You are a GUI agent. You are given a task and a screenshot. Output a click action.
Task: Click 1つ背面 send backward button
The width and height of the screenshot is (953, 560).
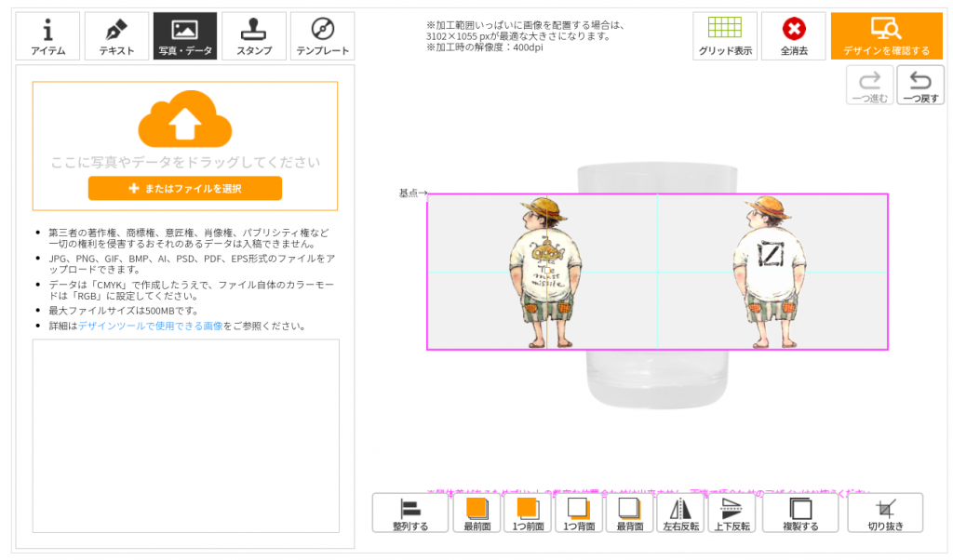tap(579, 513)
